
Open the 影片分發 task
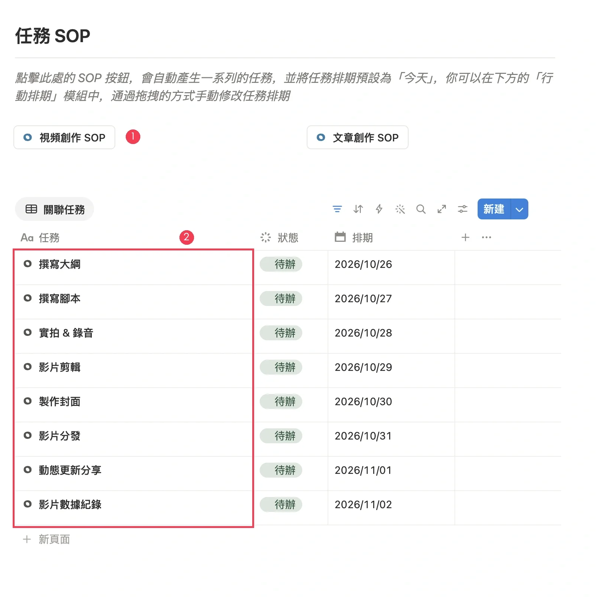59,436
